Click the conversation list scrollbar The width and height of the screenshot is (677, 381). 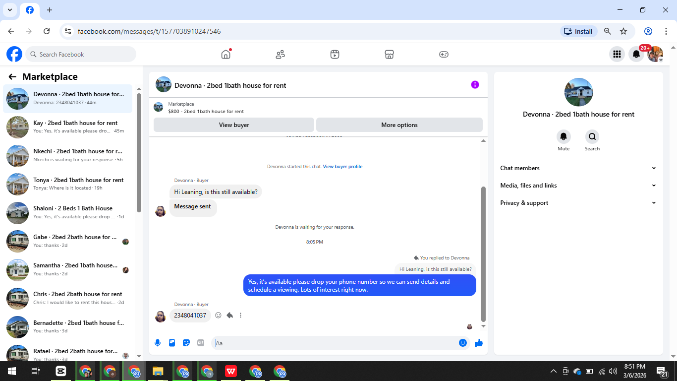click(x=139, y=153)
